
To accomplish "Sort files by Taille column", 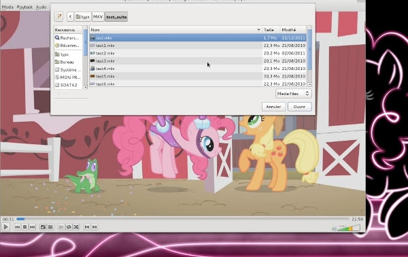I will [x=271, y=30].
